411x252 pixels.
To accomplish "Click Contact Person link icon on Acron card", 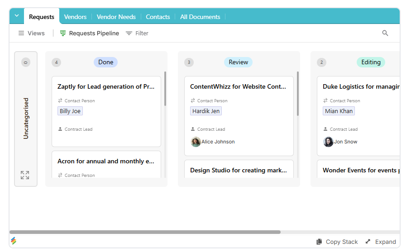I will (60, 175).
